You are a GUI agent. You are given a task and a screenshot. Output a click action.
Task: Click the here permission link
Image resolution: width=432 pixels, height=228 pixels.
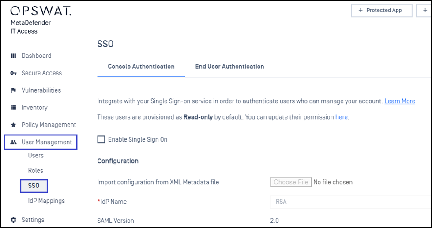[342, 117]
